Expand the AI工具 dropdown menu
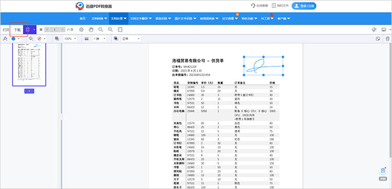The image size is (392, 189). [267, 18]
